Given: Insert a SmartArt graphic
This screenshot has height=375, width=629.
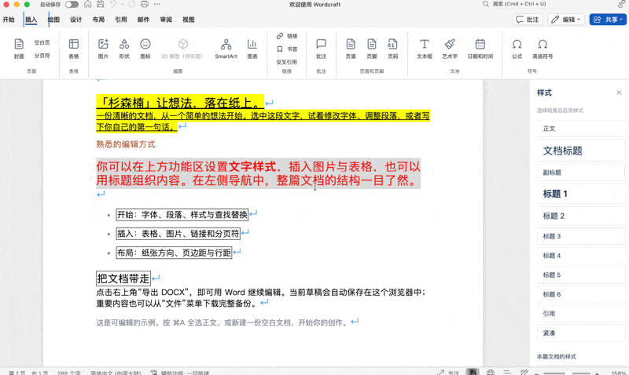Looking at the screenshot, I should point(226,49).
